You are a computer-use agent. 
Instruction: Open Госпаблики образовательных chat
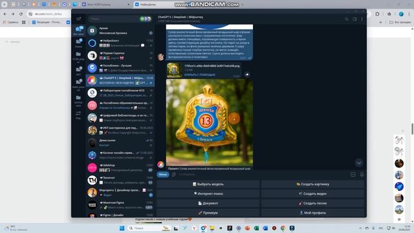pyautogui.click(x=120, y=105)
